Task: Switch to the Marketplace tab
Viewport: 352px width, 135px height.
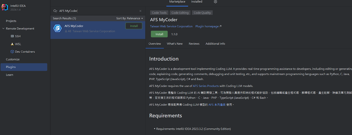Action: coord(177,2)
